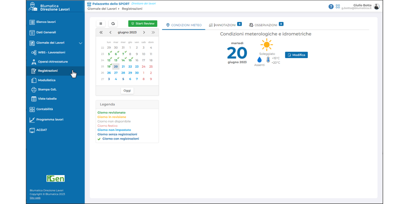409x204 pixels.
Task: Open the Sito web link
Action: pos(35,198)
